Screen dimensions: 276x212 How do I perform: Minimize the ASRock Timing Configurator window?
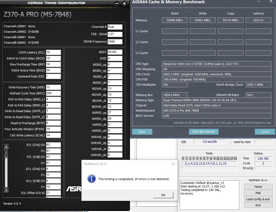(x=117, y=3)
